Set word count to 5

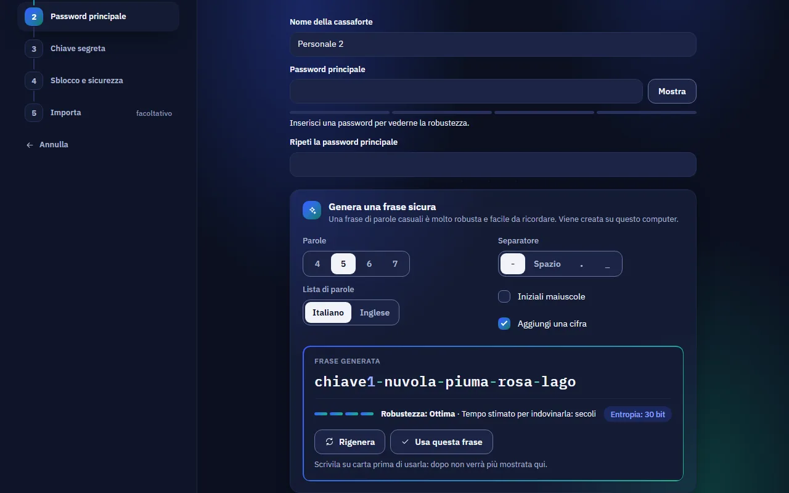point(343,264)
